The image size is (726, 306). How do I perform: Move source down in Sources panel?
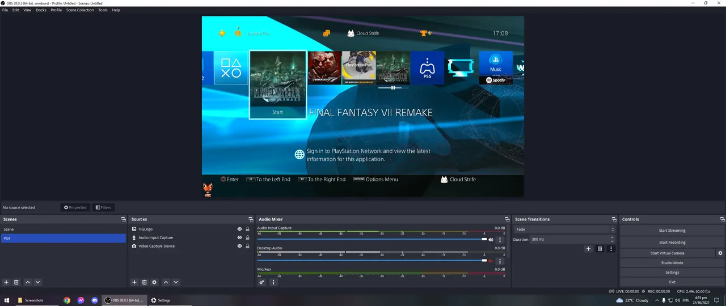click(x=176, y=282)
